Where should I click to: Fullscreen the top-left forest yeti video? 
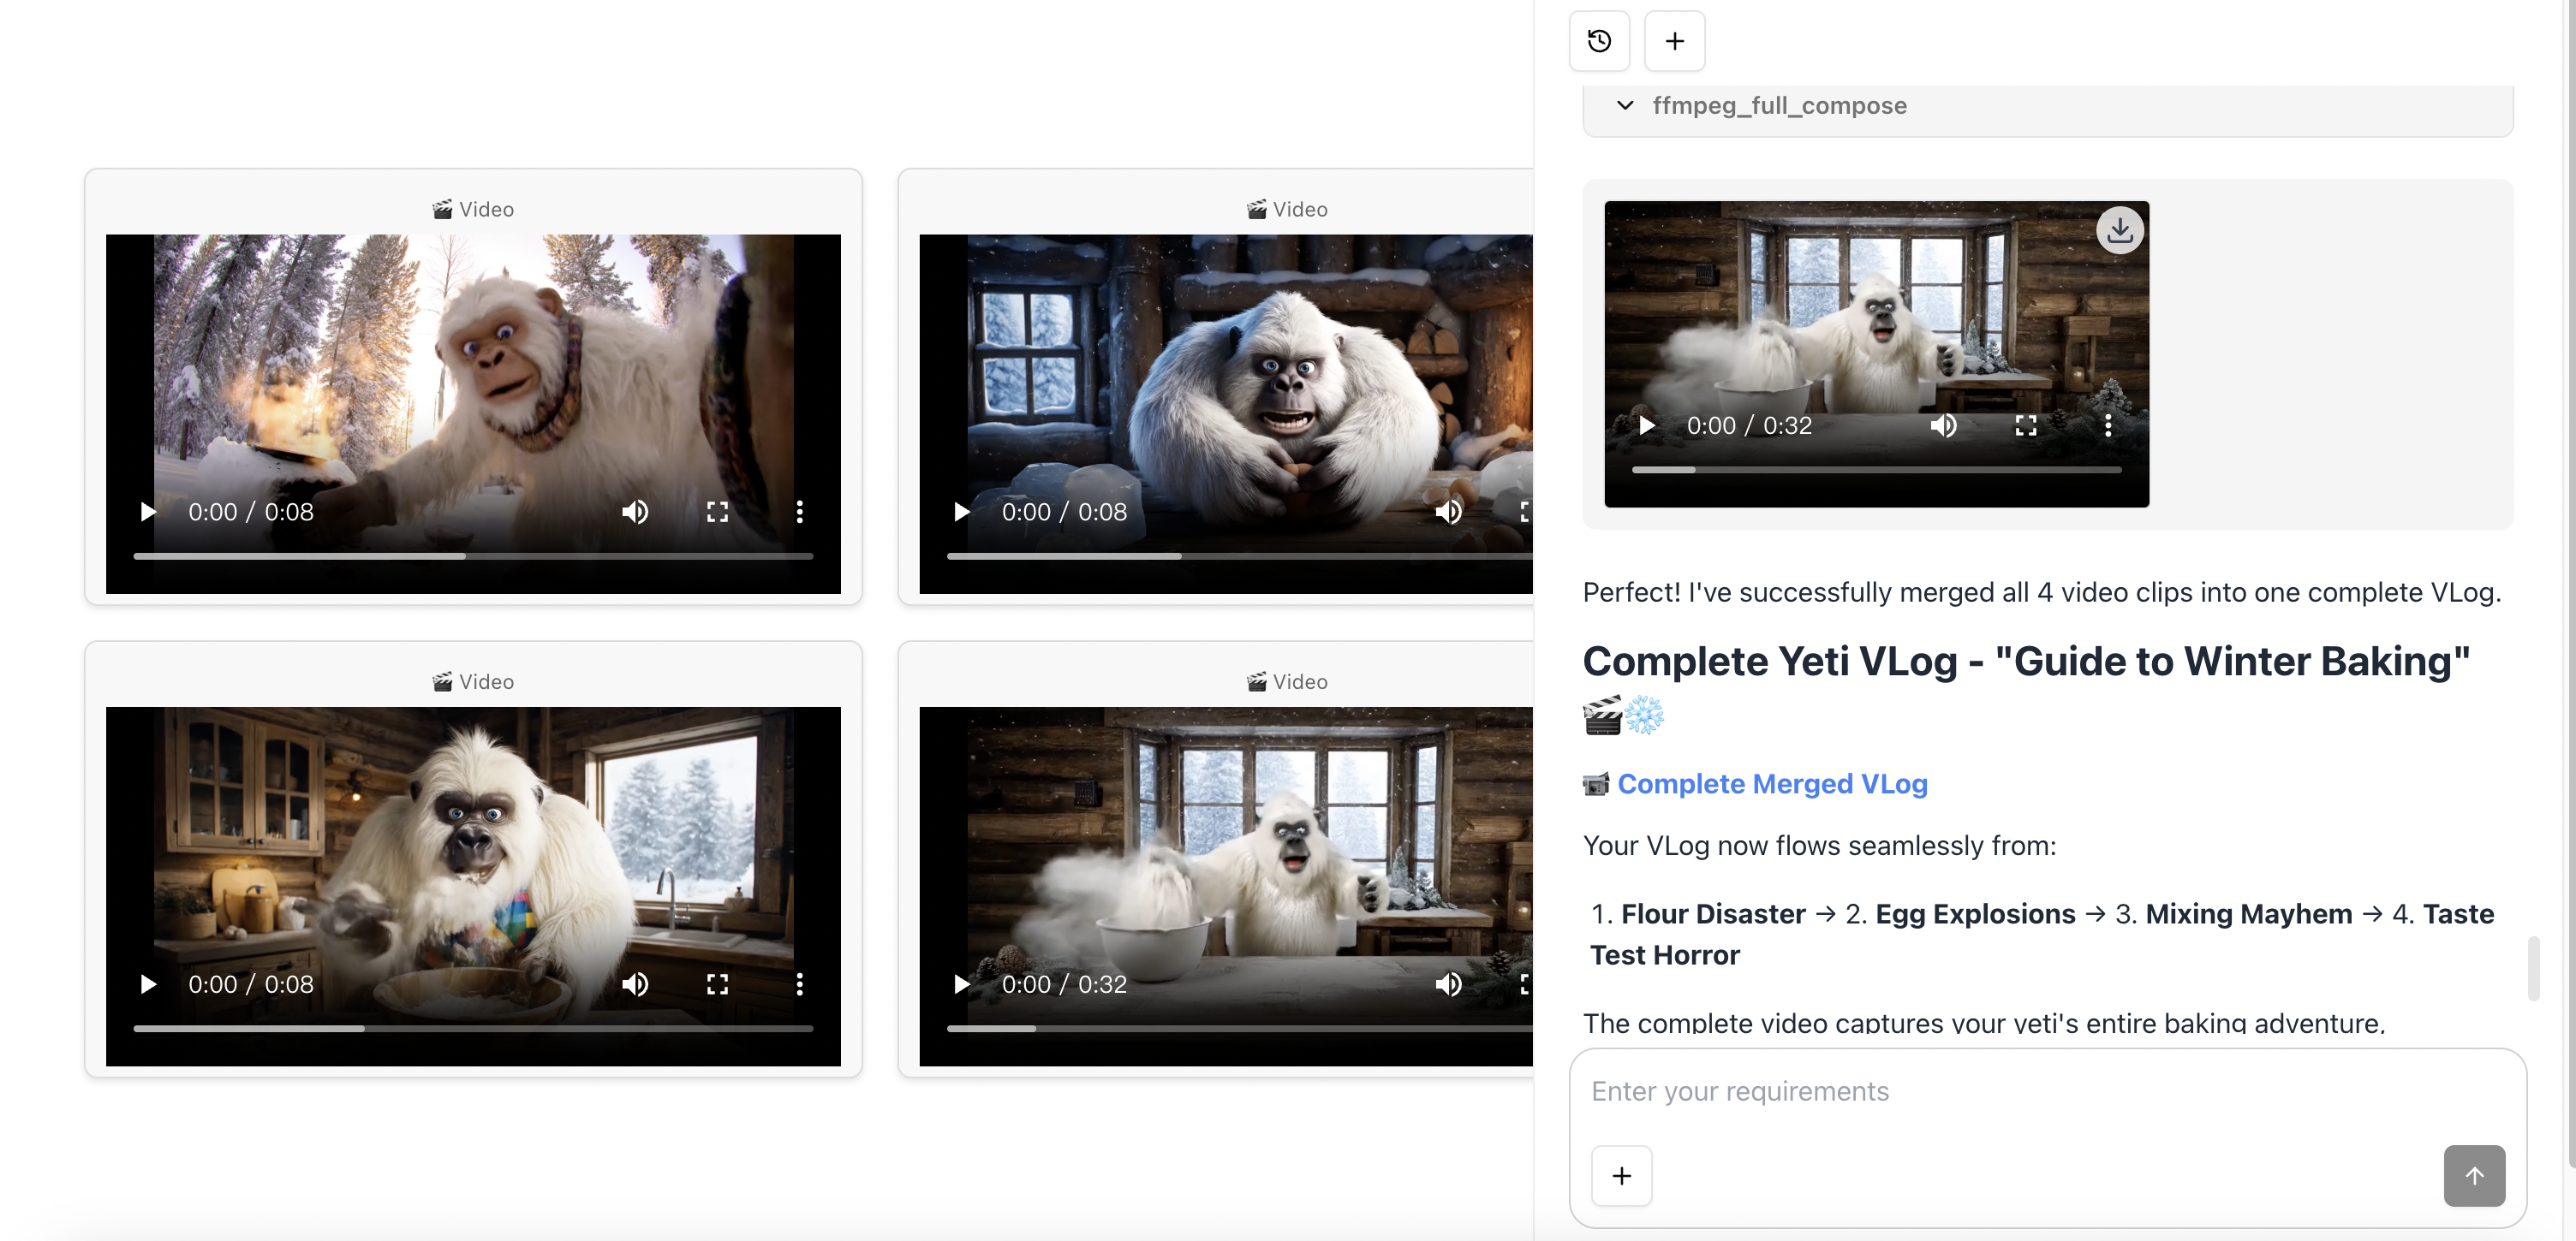717,513
